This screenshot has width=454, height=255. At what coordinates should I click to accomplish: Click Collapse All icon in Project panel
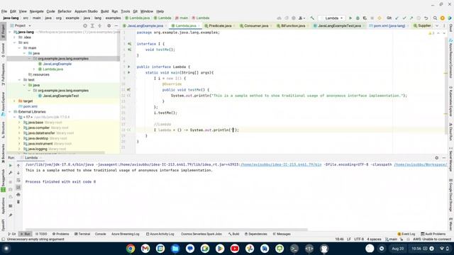pyautogui.click(x=99, y=25)
